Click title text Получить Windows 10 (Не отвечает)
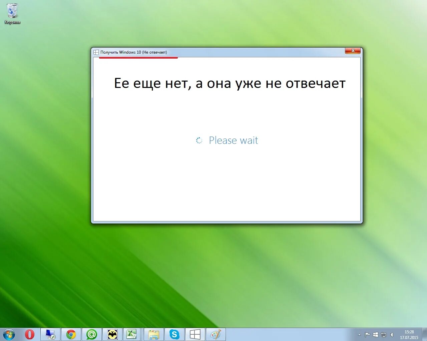 [x=134, y=52]
